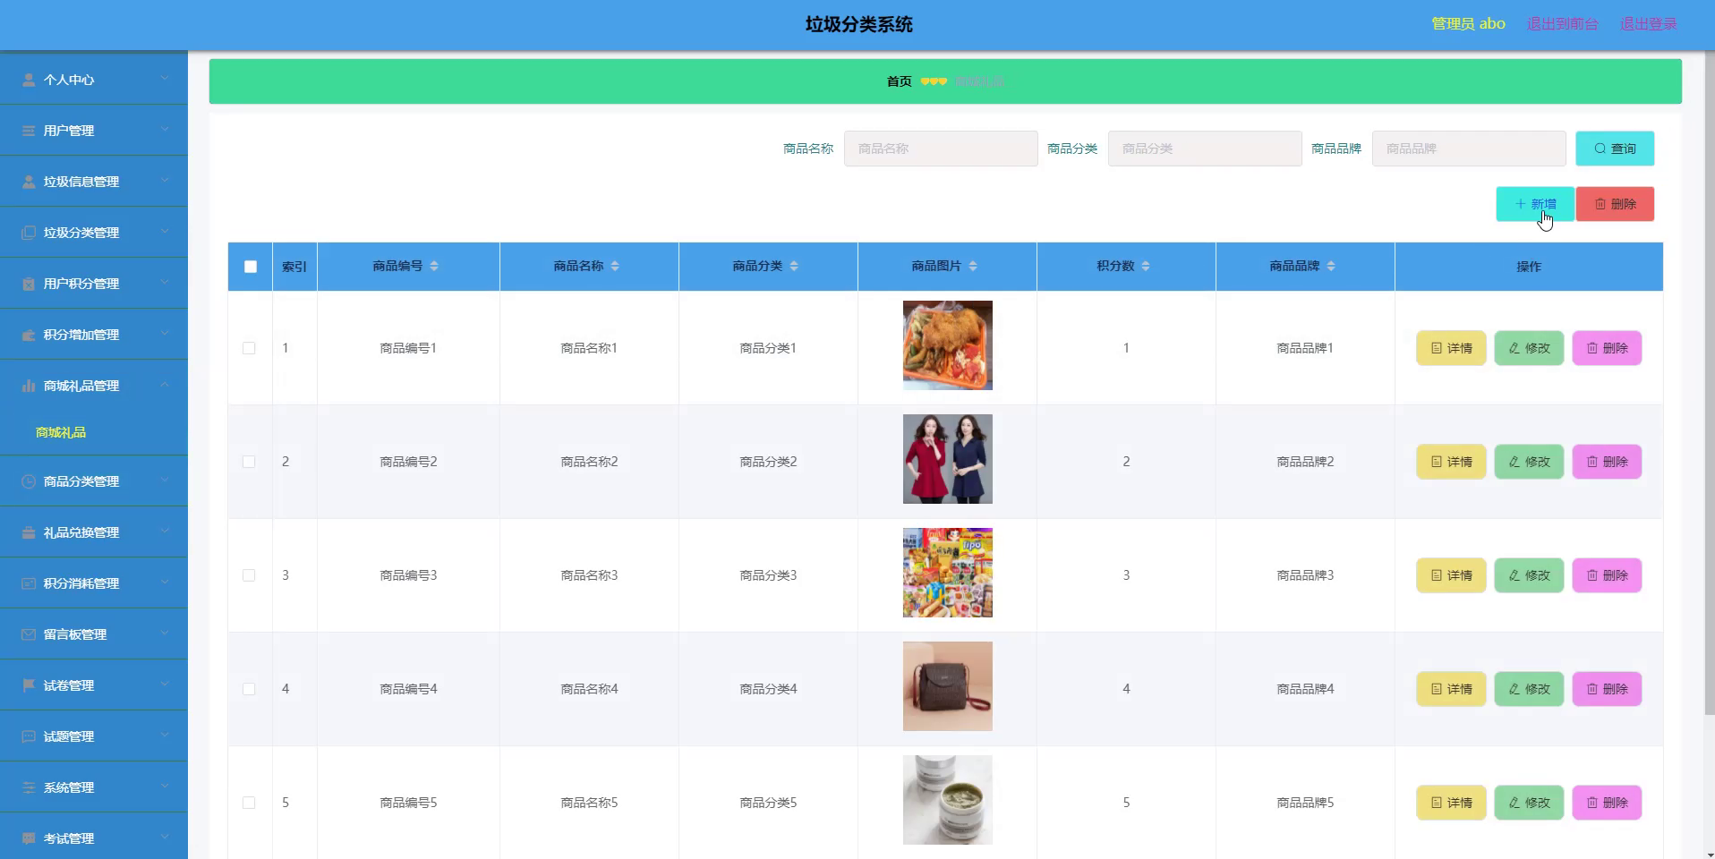Click the 商品分类管理 clock icon

pos(29,481)
